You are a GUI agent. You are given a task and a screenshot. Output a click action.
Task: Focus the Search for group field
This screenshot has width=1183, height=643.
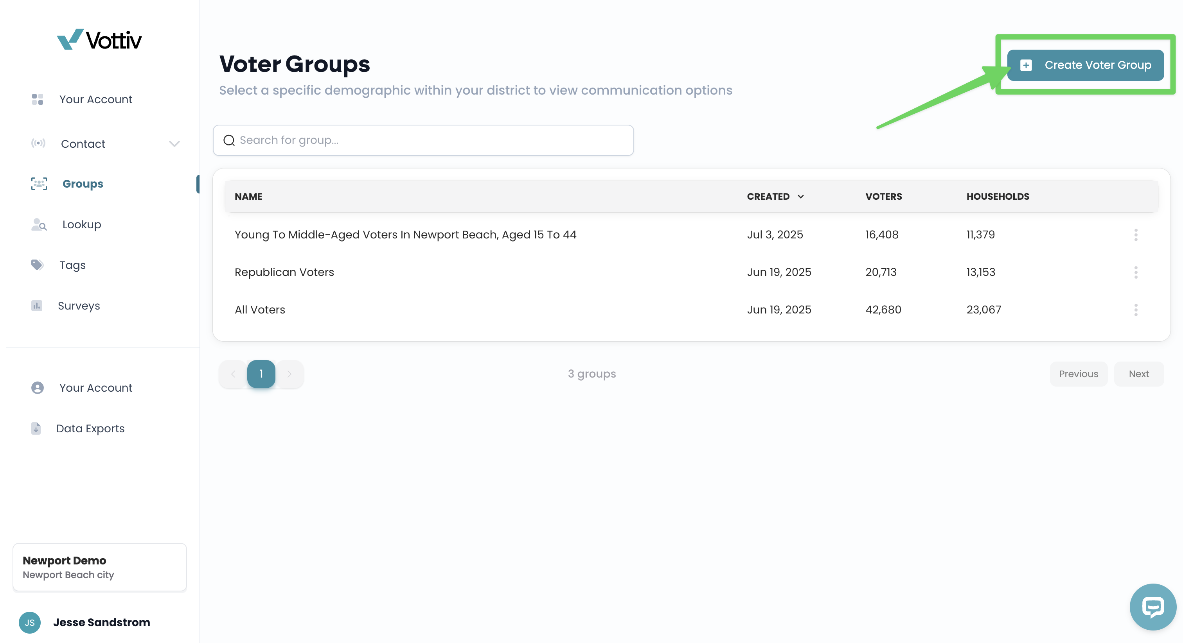pos(423,140)
